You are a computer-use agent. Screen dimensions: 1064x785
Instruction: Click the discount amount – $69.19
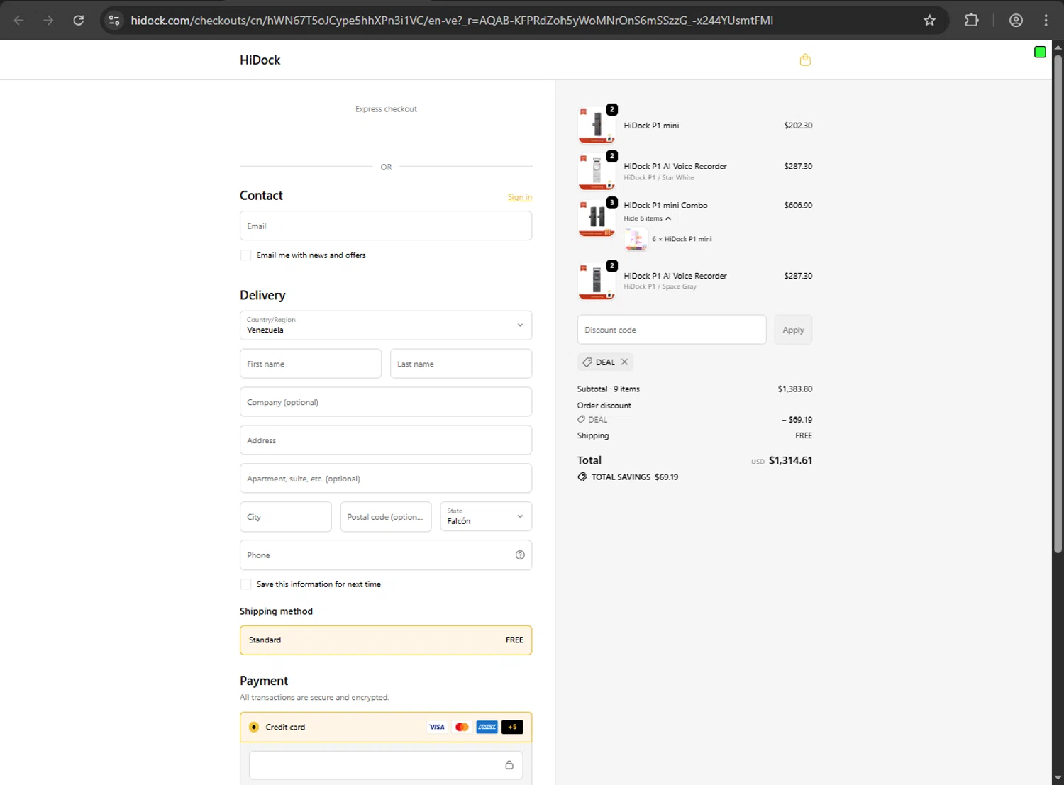pos(797,420)
